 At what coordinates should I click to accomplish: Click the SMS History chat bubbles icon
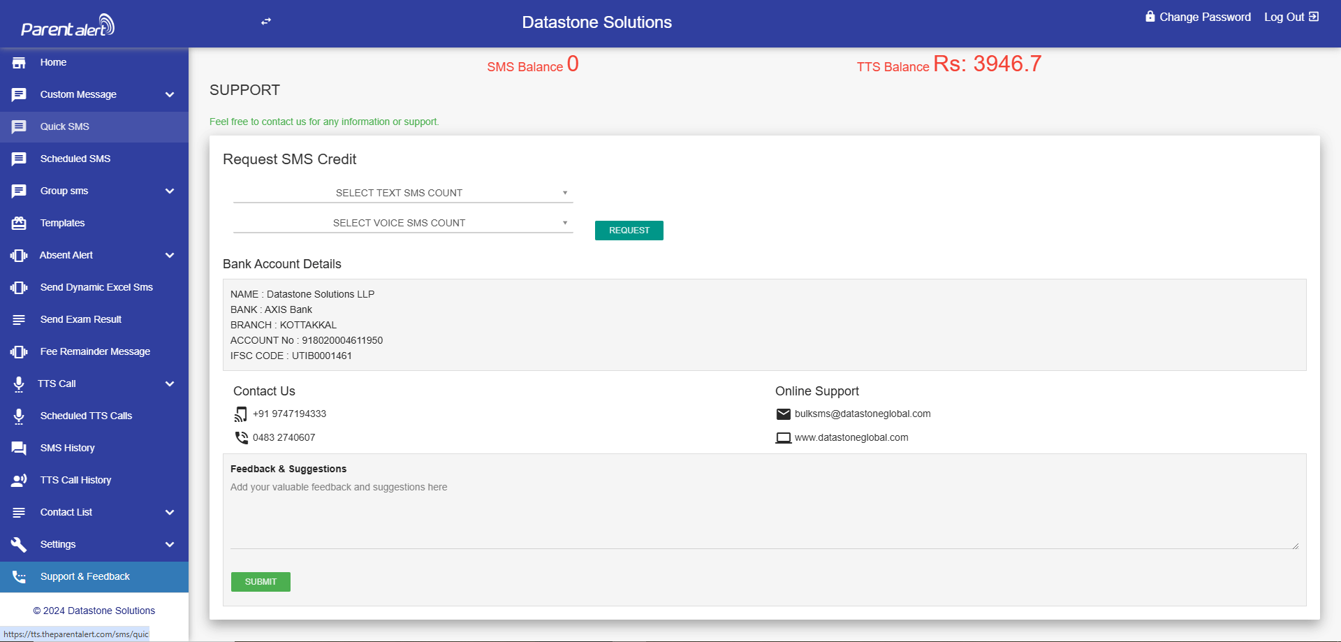pyautogui.click(x=19, y=448)
